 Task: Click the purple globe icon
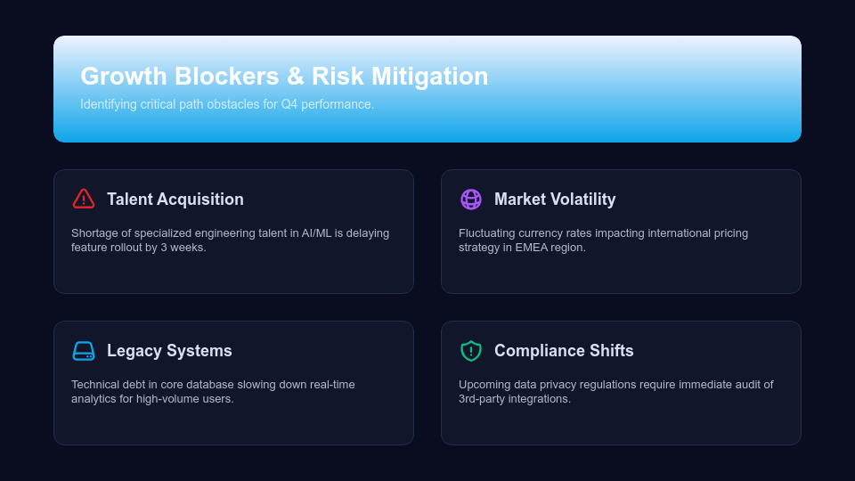471,199
